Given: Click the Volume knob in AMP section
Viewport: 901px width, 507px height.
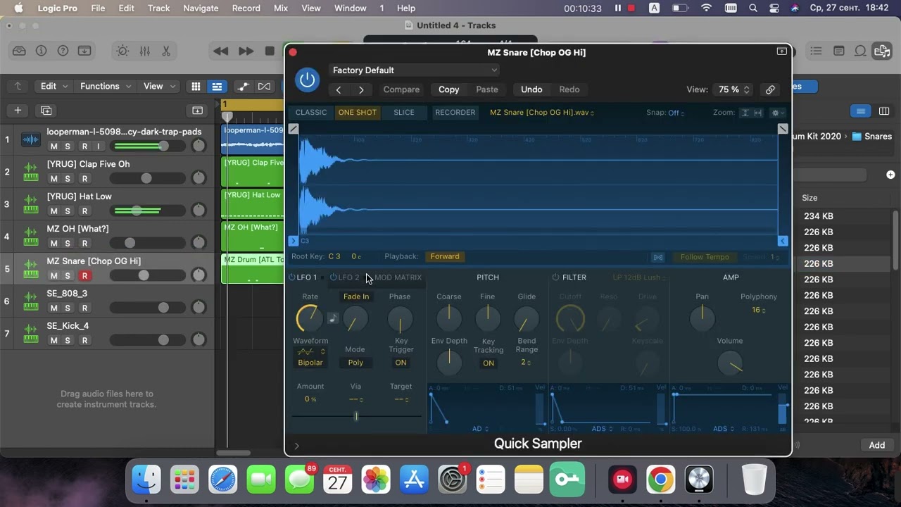Looking at the screenshot, I should 730,363.
